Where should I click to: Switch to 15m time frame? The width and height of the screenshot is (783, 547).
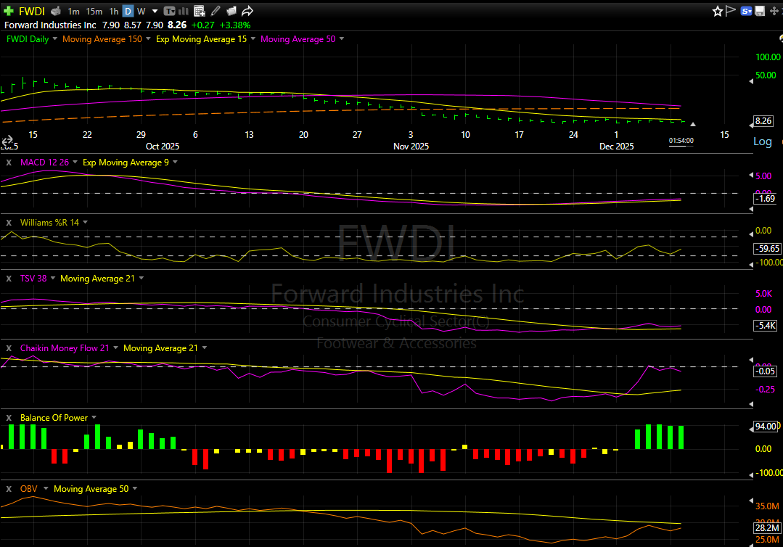pyautogui.click(x=94, y=11)
